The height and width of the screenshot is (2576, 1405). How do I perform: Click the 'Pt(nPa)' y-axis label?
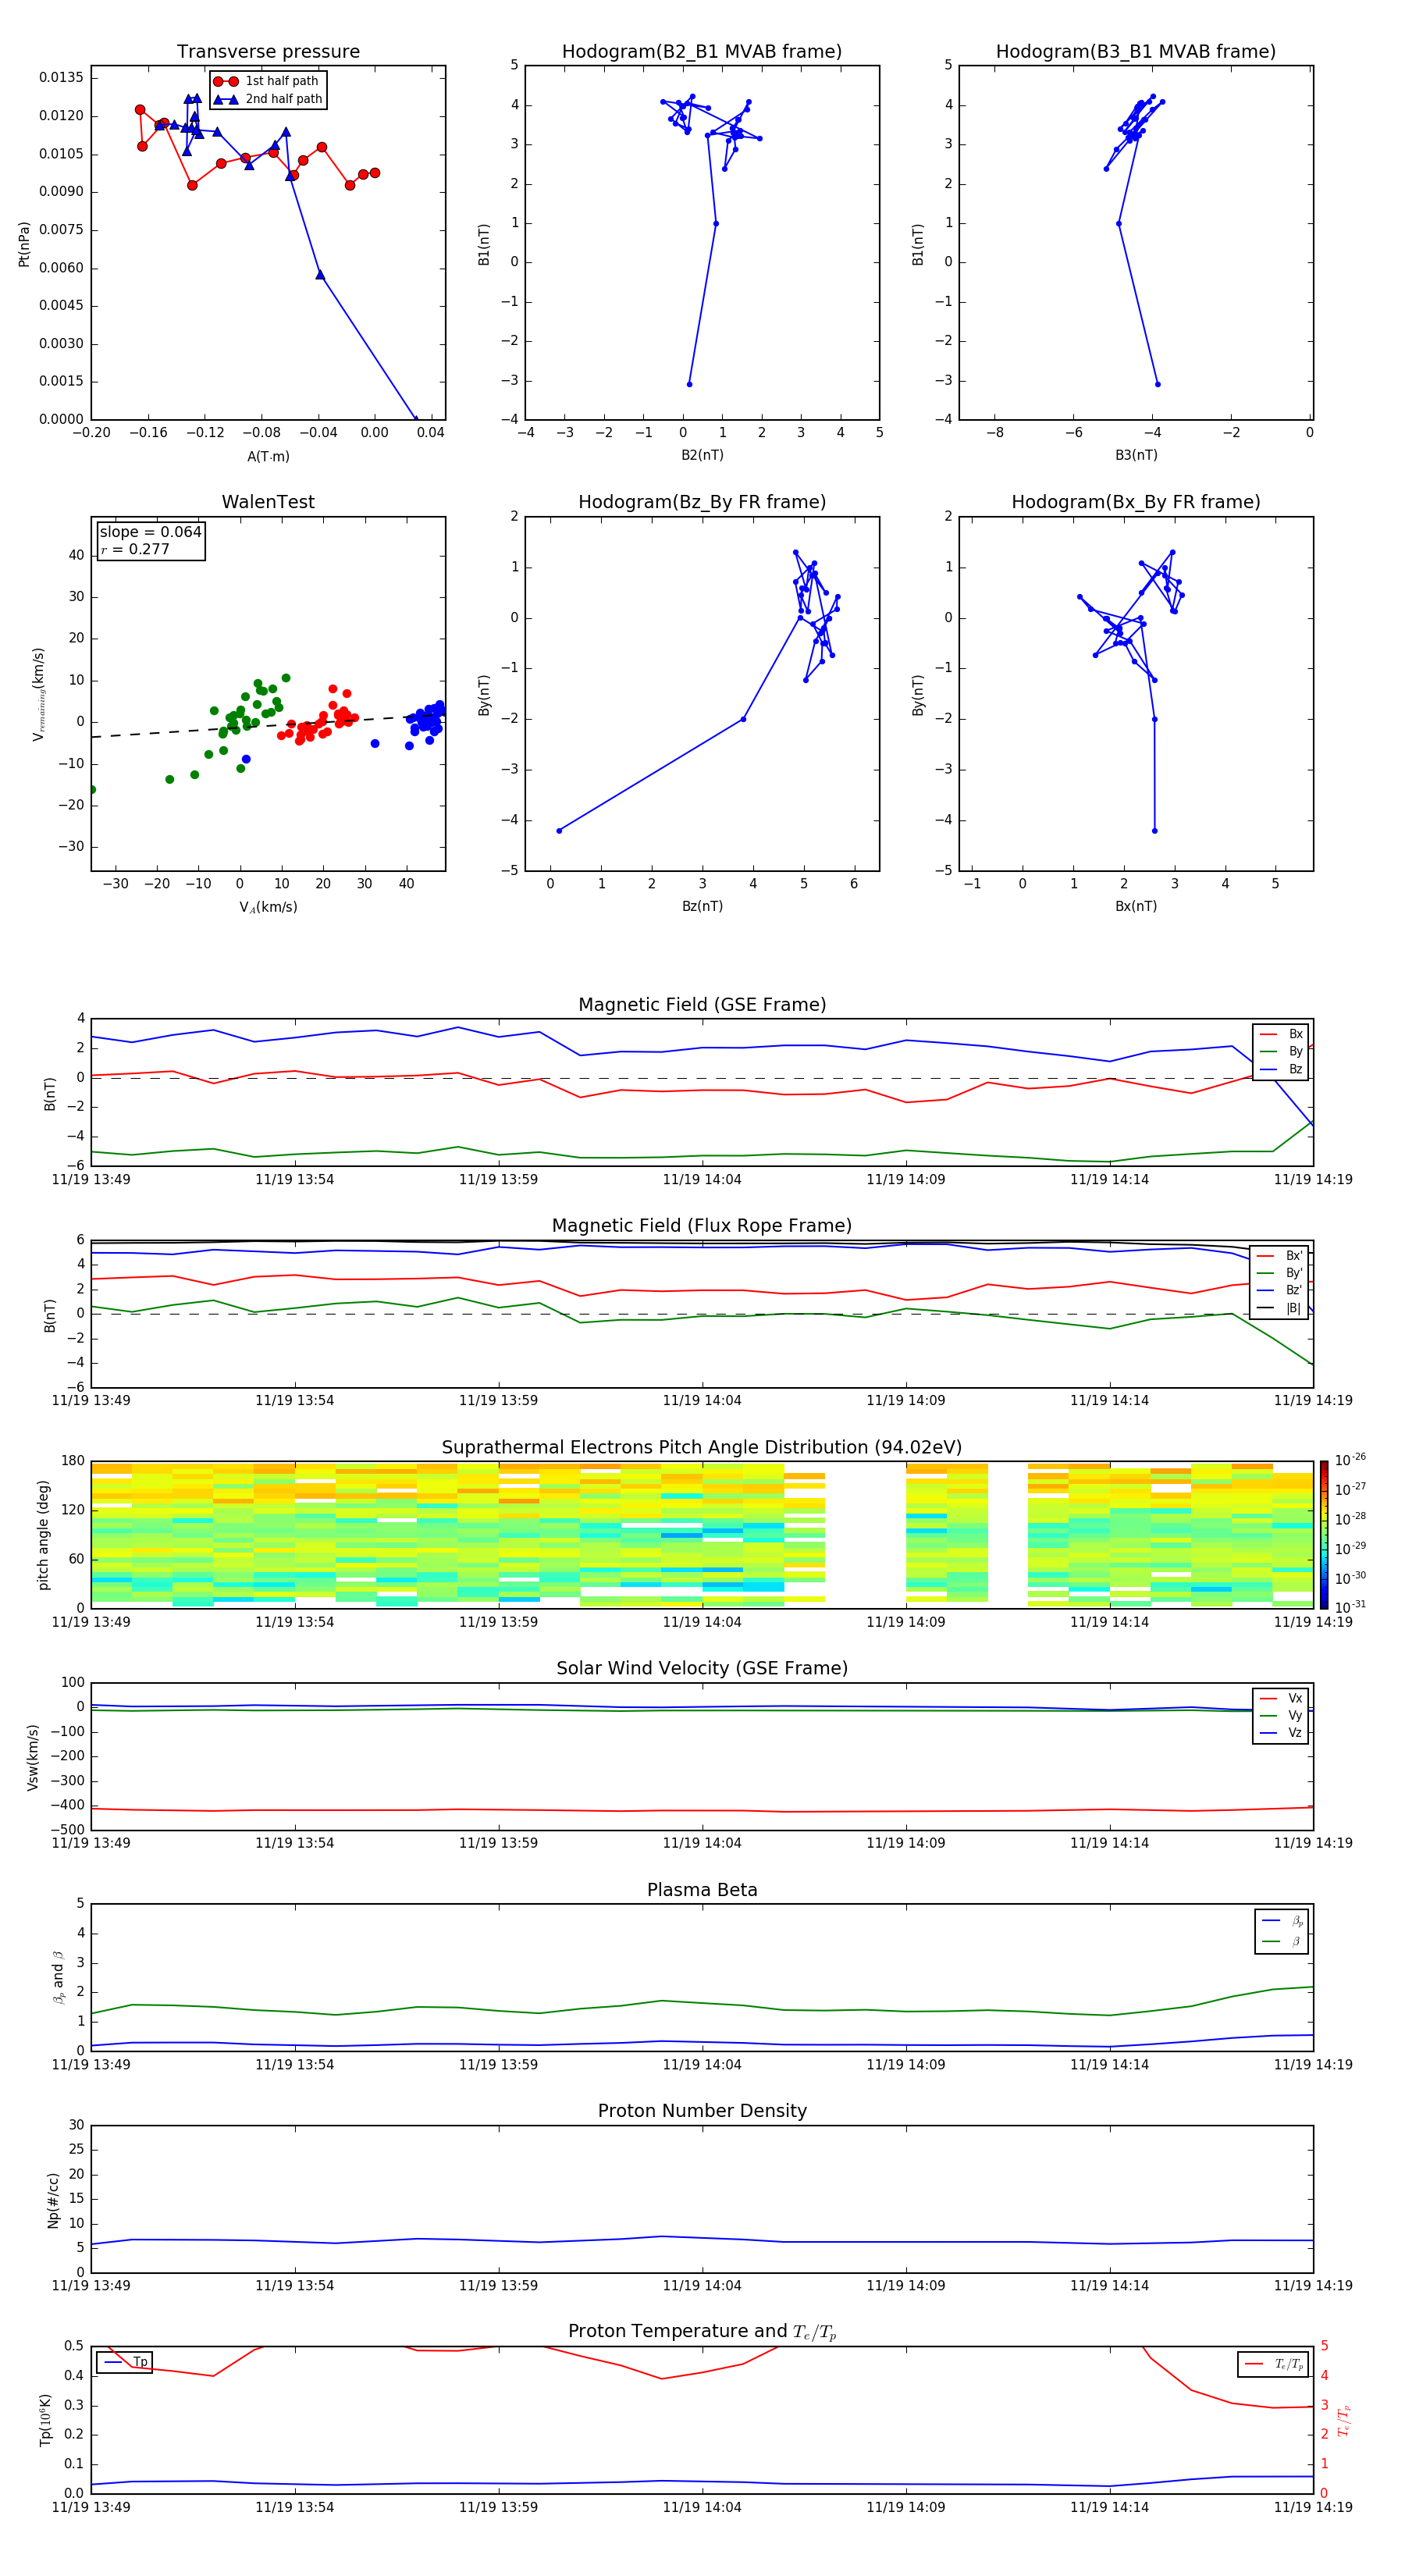tap(24, 244)
